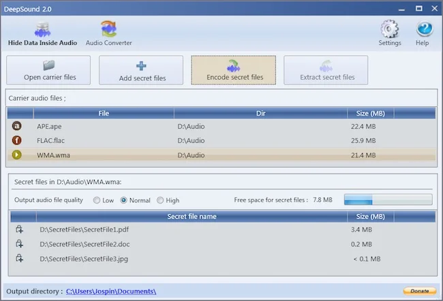
Task: Click the lock icon beside SecretFile3.jpg
Action: click(19, 258)
